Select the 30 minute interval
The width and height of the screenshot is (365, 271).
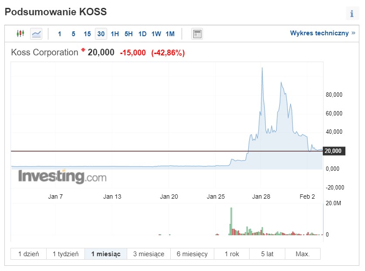click(101, 34)
